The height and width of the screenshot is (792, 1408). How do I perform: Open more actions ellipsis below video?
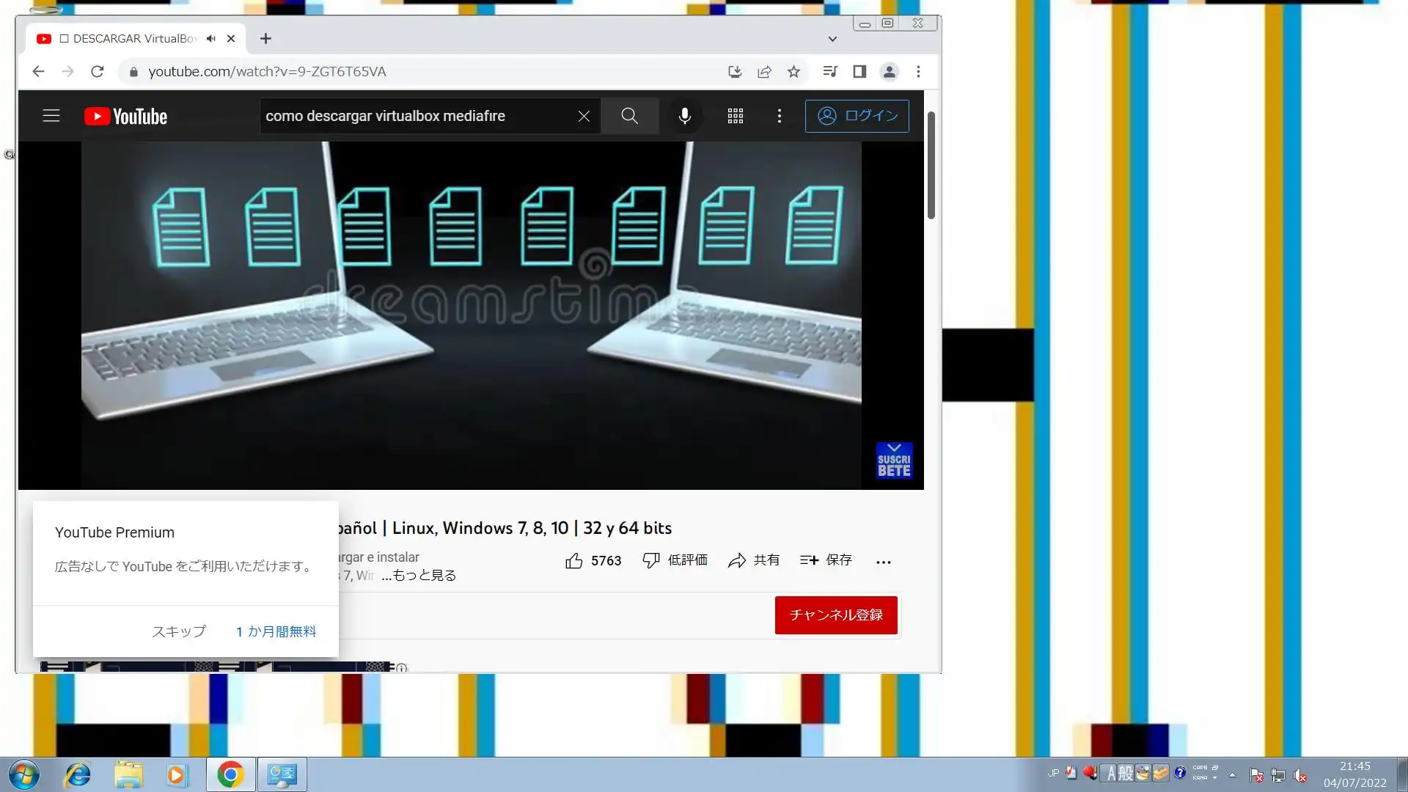(x=884, y=562)
